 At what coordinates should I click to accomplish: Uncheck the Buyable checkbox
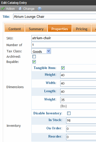[x=34, y=62]
